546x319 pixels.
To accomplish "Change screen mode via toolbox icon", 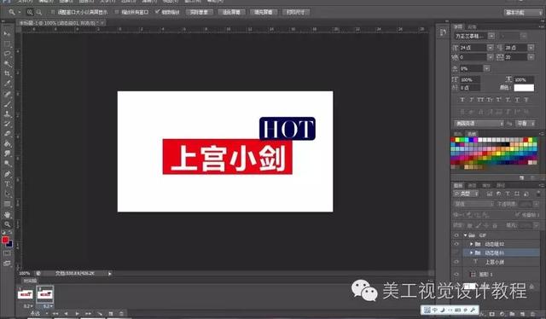I will pyautogui.click(x=7, y=264).
